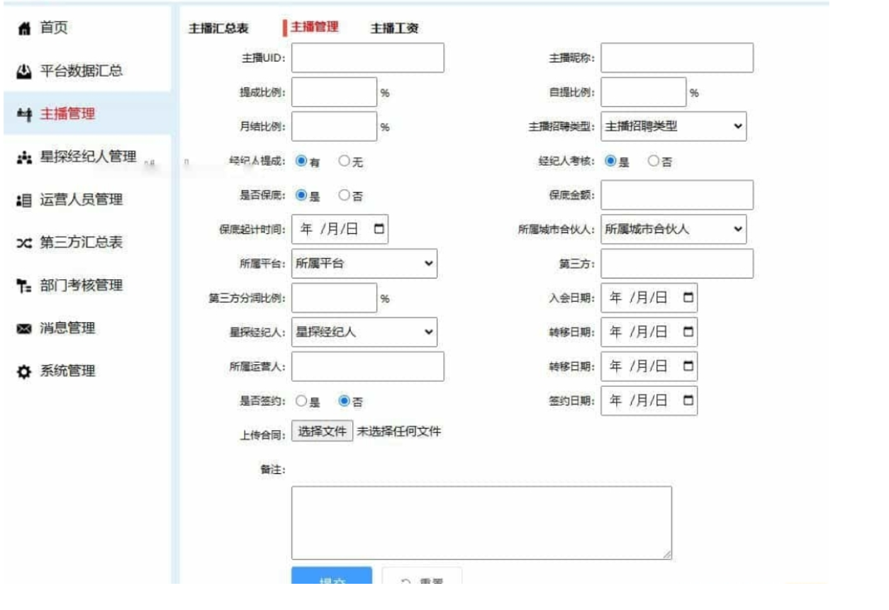Click the 保底金额 input field
The width and height of the screenshot is (889, 610).
[677, 195]
